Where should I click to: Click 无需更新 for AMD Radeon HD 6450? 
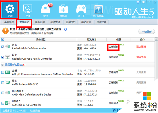pyautogui.click(x=141, y=83)
